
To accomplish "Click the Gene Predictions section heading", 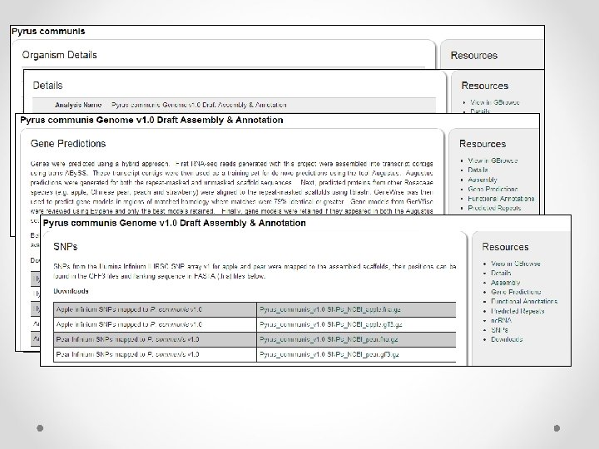I will pos(68,144).
